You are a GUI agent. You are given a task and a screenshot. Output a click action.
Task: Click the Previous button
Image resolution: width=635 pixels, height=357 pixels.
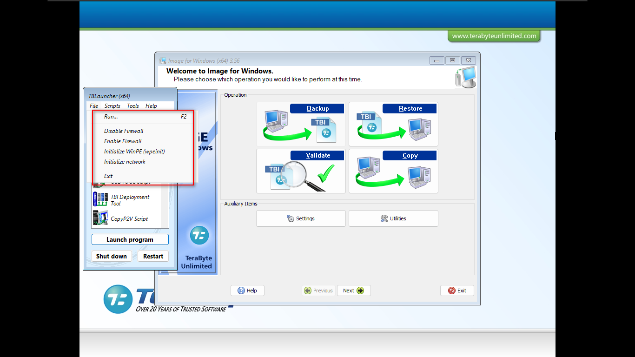coord(318,291)
